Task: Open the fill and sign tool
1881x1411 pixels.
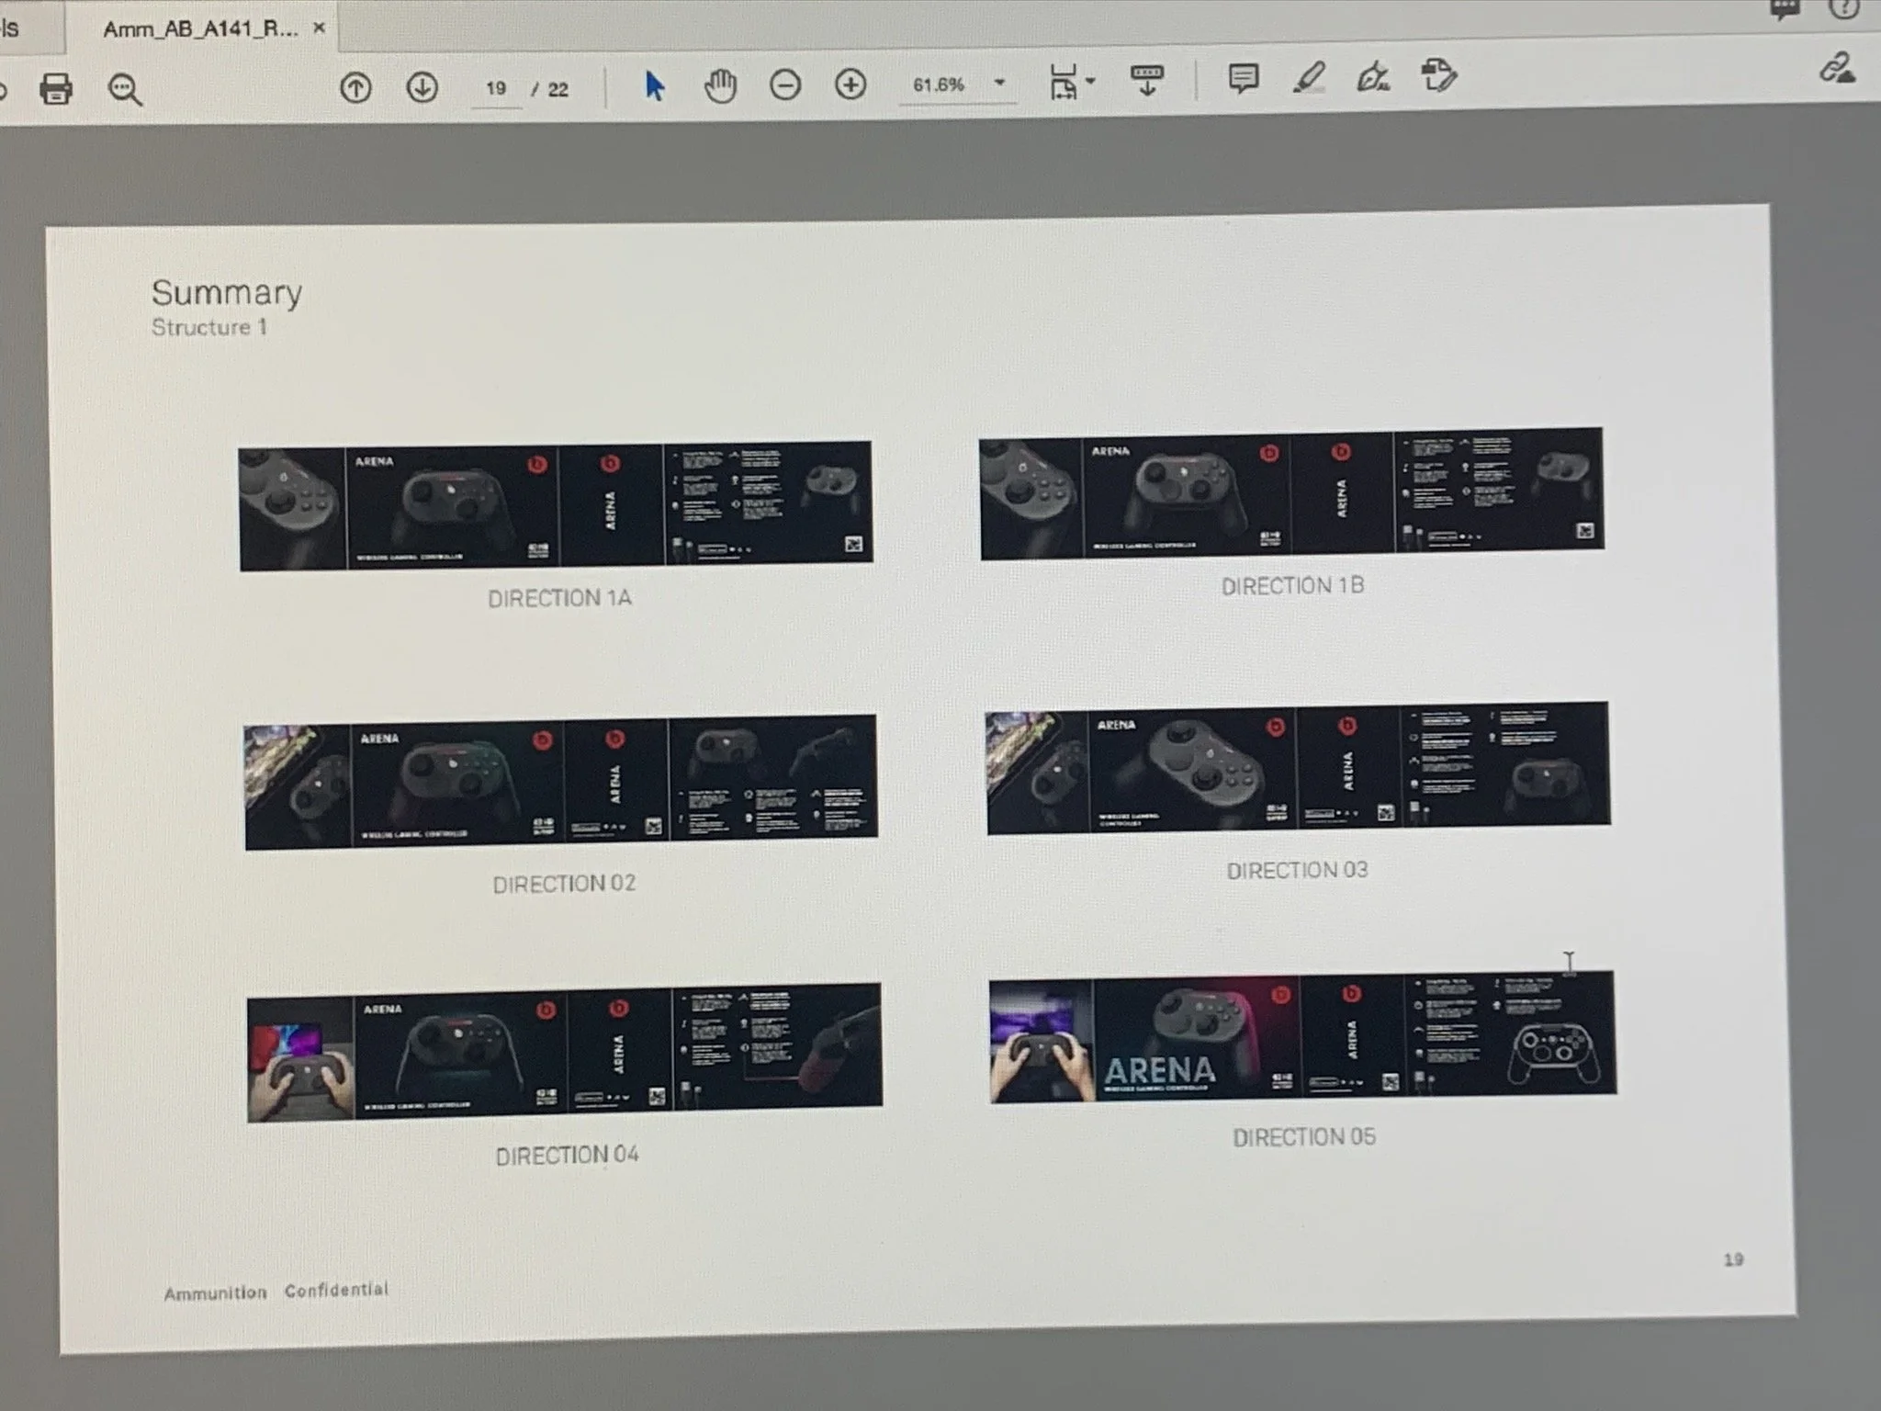Action: tap(1373, 78)
